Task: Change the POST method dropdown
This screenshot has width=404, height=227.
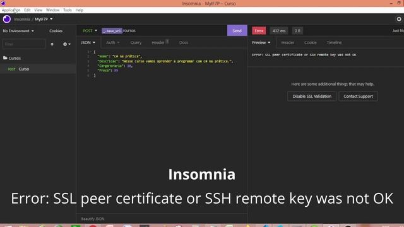Action: pos(90,31)
